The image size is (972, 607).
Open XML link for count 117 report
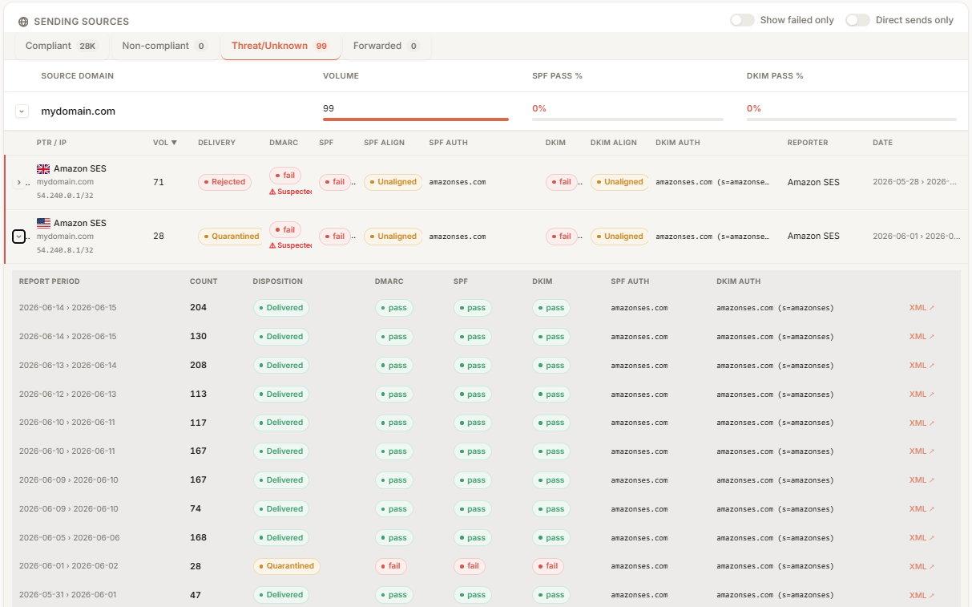tap(922, 423)
